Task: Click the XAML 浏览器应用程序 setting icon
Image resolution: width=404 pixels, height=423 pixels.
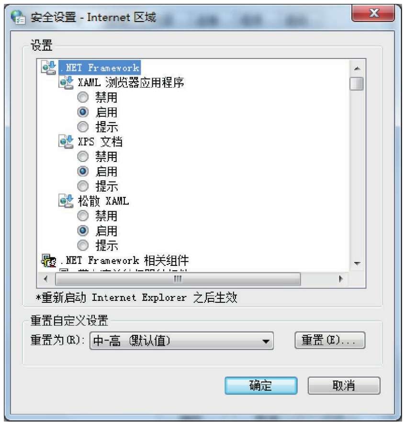Action: pyautogui.click(x=66, y=82)
